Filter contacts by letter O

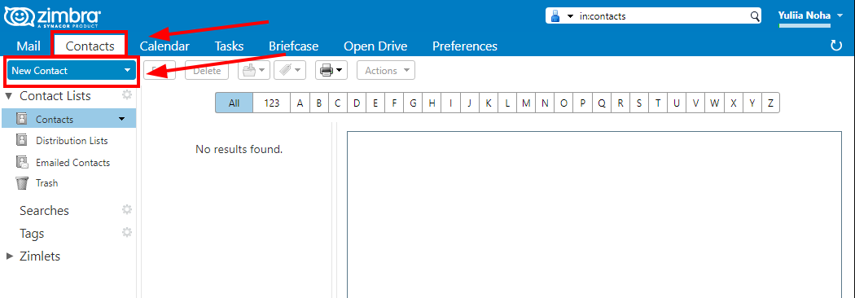tap(563, 103)
